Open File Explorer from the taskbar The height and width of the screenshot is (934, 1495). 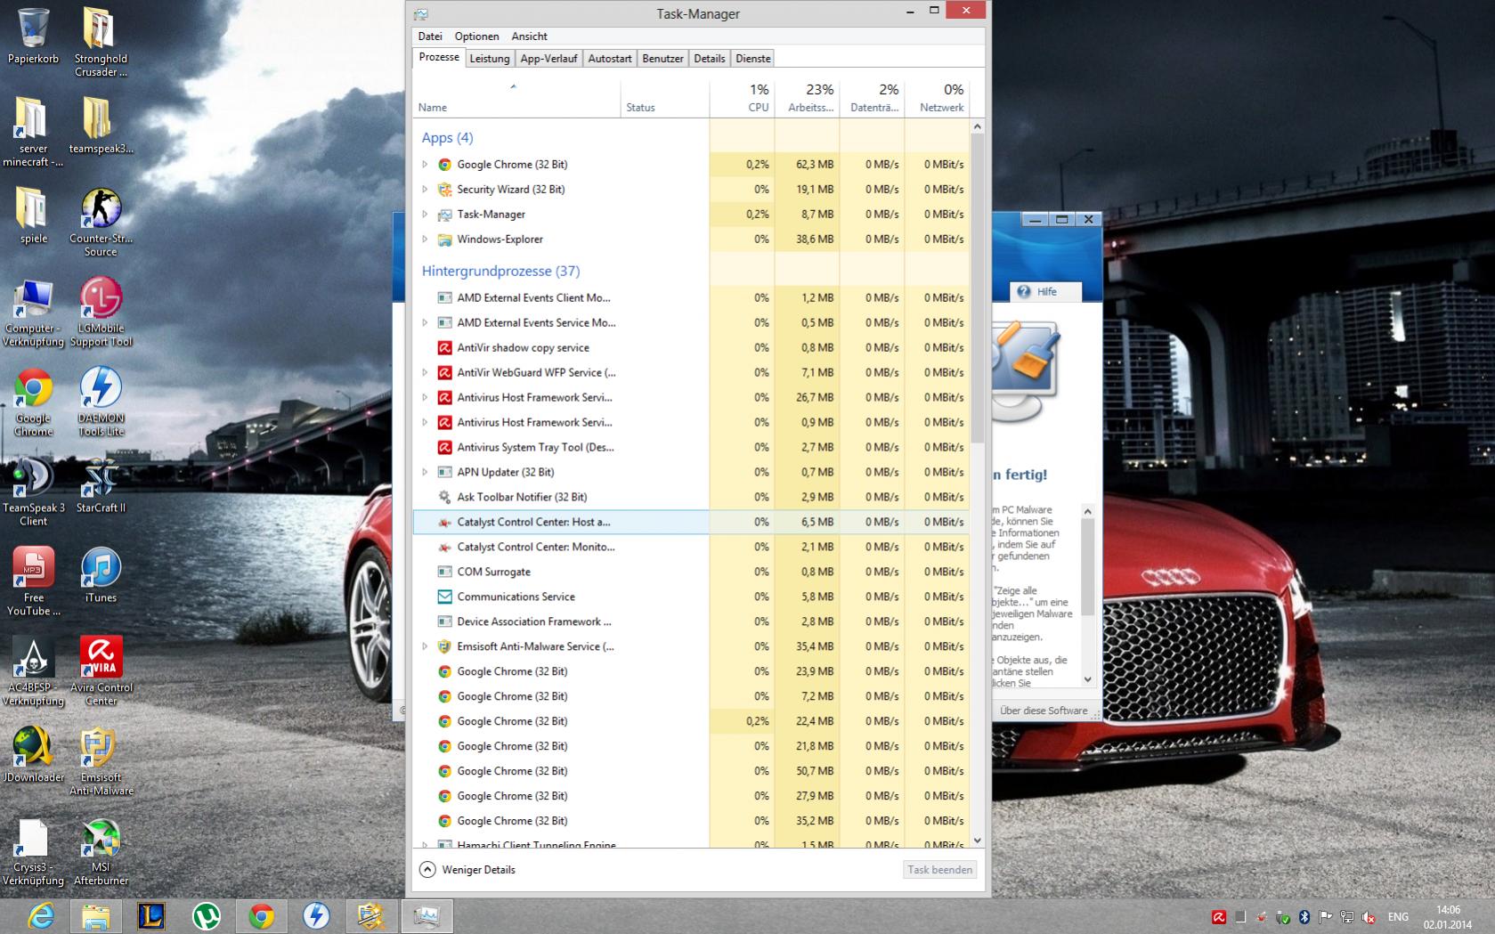coord(95,915)
